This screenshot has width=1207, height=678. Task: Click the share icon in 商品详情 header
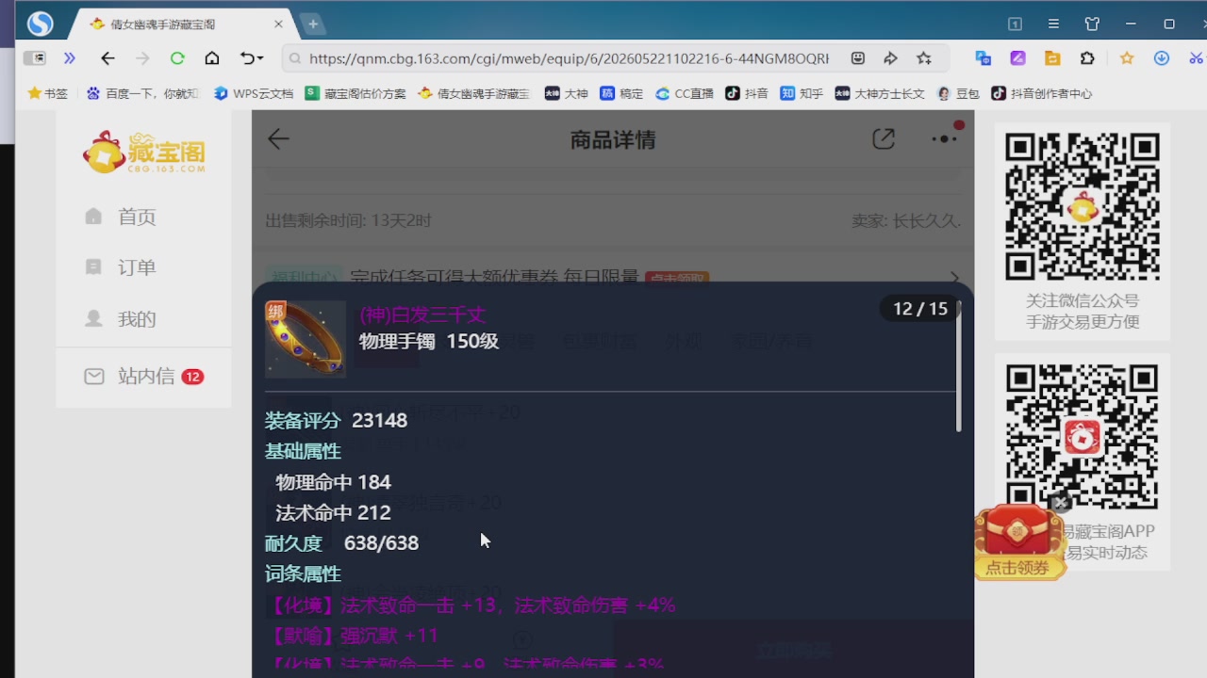pyautogui.click(x=884, y=139)
